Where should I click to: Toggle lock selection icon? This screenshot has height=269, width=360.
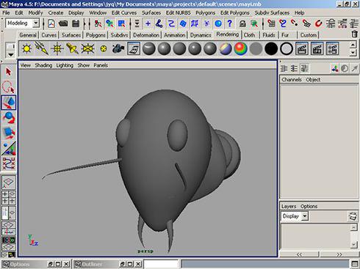(x=242, y=23)
